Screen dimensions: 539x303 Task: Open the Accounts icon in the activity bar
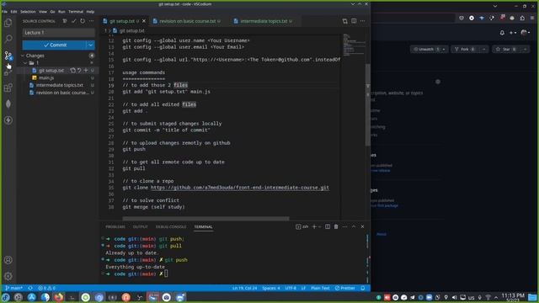click(x=8, y=260)
